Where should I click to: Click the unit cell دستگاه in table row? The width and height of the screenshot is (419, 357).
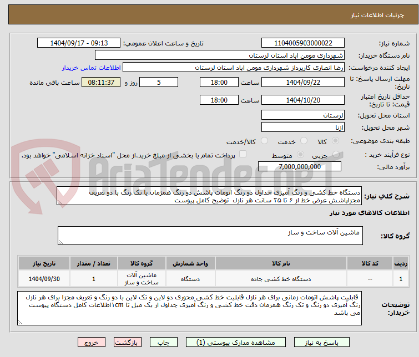tap(190, 279)
